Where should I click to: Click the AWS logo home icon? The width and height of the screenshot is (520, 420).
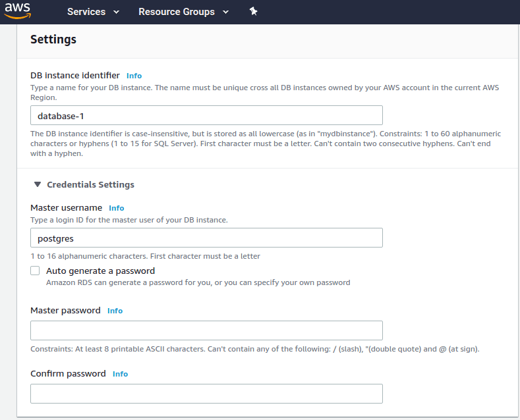[18, 11]
